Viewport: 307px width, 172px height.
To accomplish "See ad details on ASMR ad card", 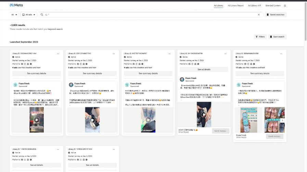I will click(x=204, y=70).
